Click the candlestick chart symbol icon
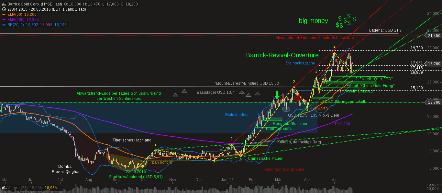 coord(4,4)
